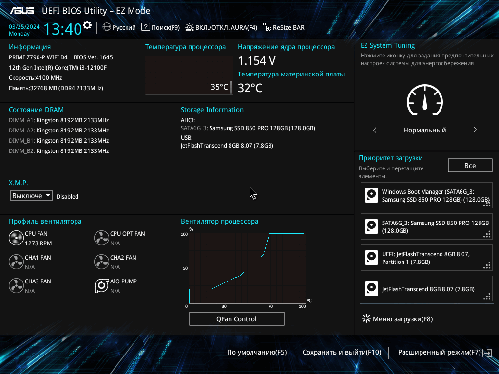This screenshot has height=374, width=499.
Task: Click the SATA6G_3 Samsung SSD storage line
Action: tap(248, 128)
